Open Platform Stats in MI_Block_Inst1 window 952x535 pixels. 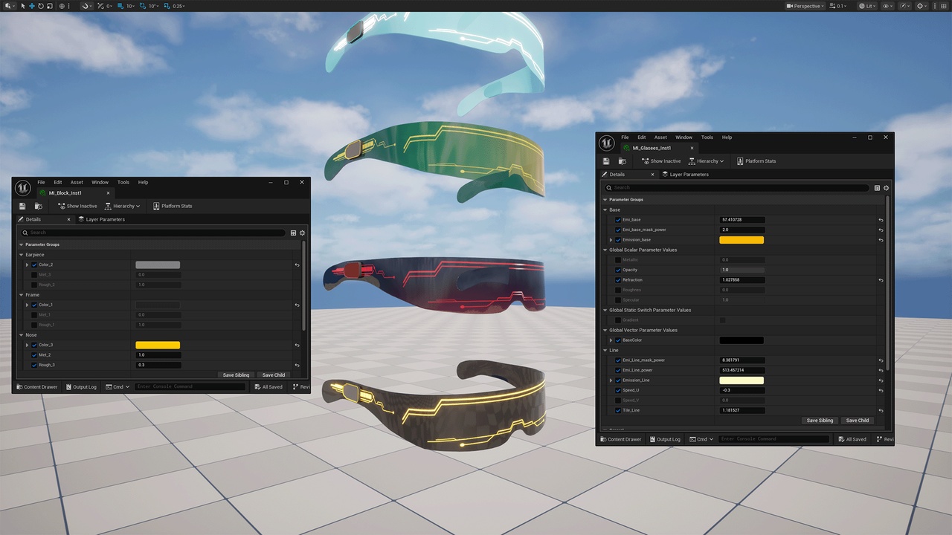(173, 206)
